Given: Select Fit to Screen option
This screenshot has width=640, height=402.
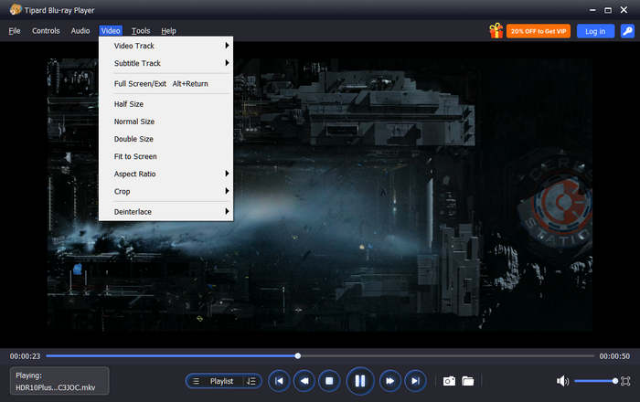Looking at the screenshot, I should click(x=166, y=156).
